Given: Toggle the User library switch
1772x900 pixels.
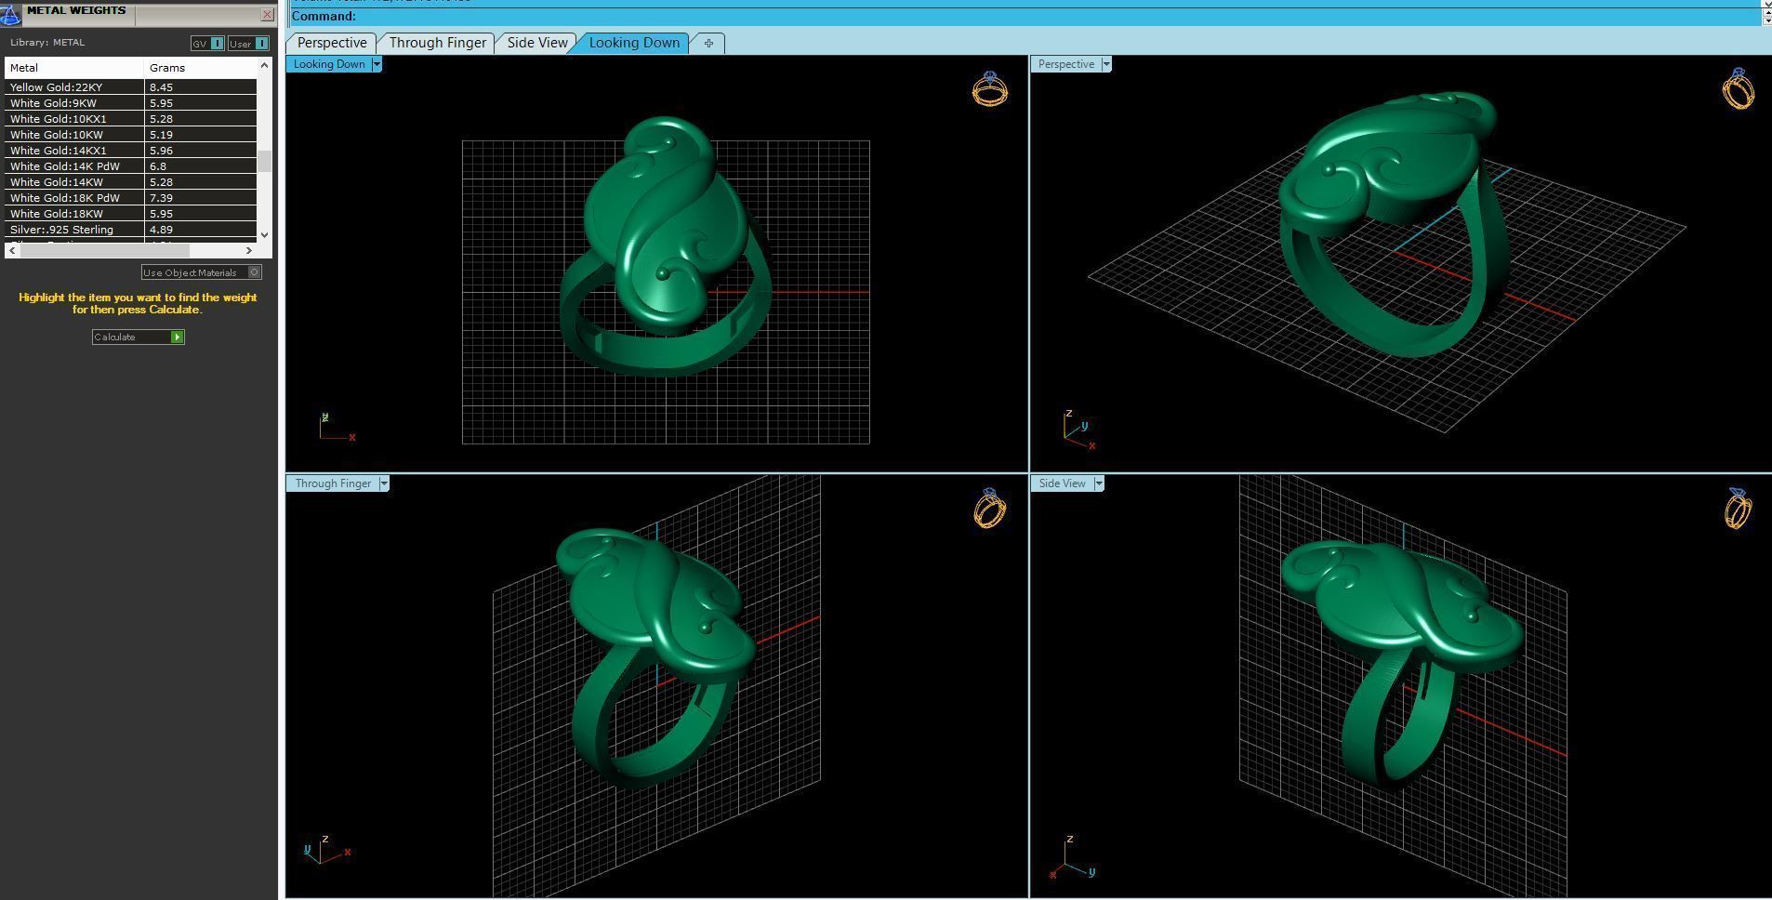Looking at the screenshot, I should (x=248, y=44).
